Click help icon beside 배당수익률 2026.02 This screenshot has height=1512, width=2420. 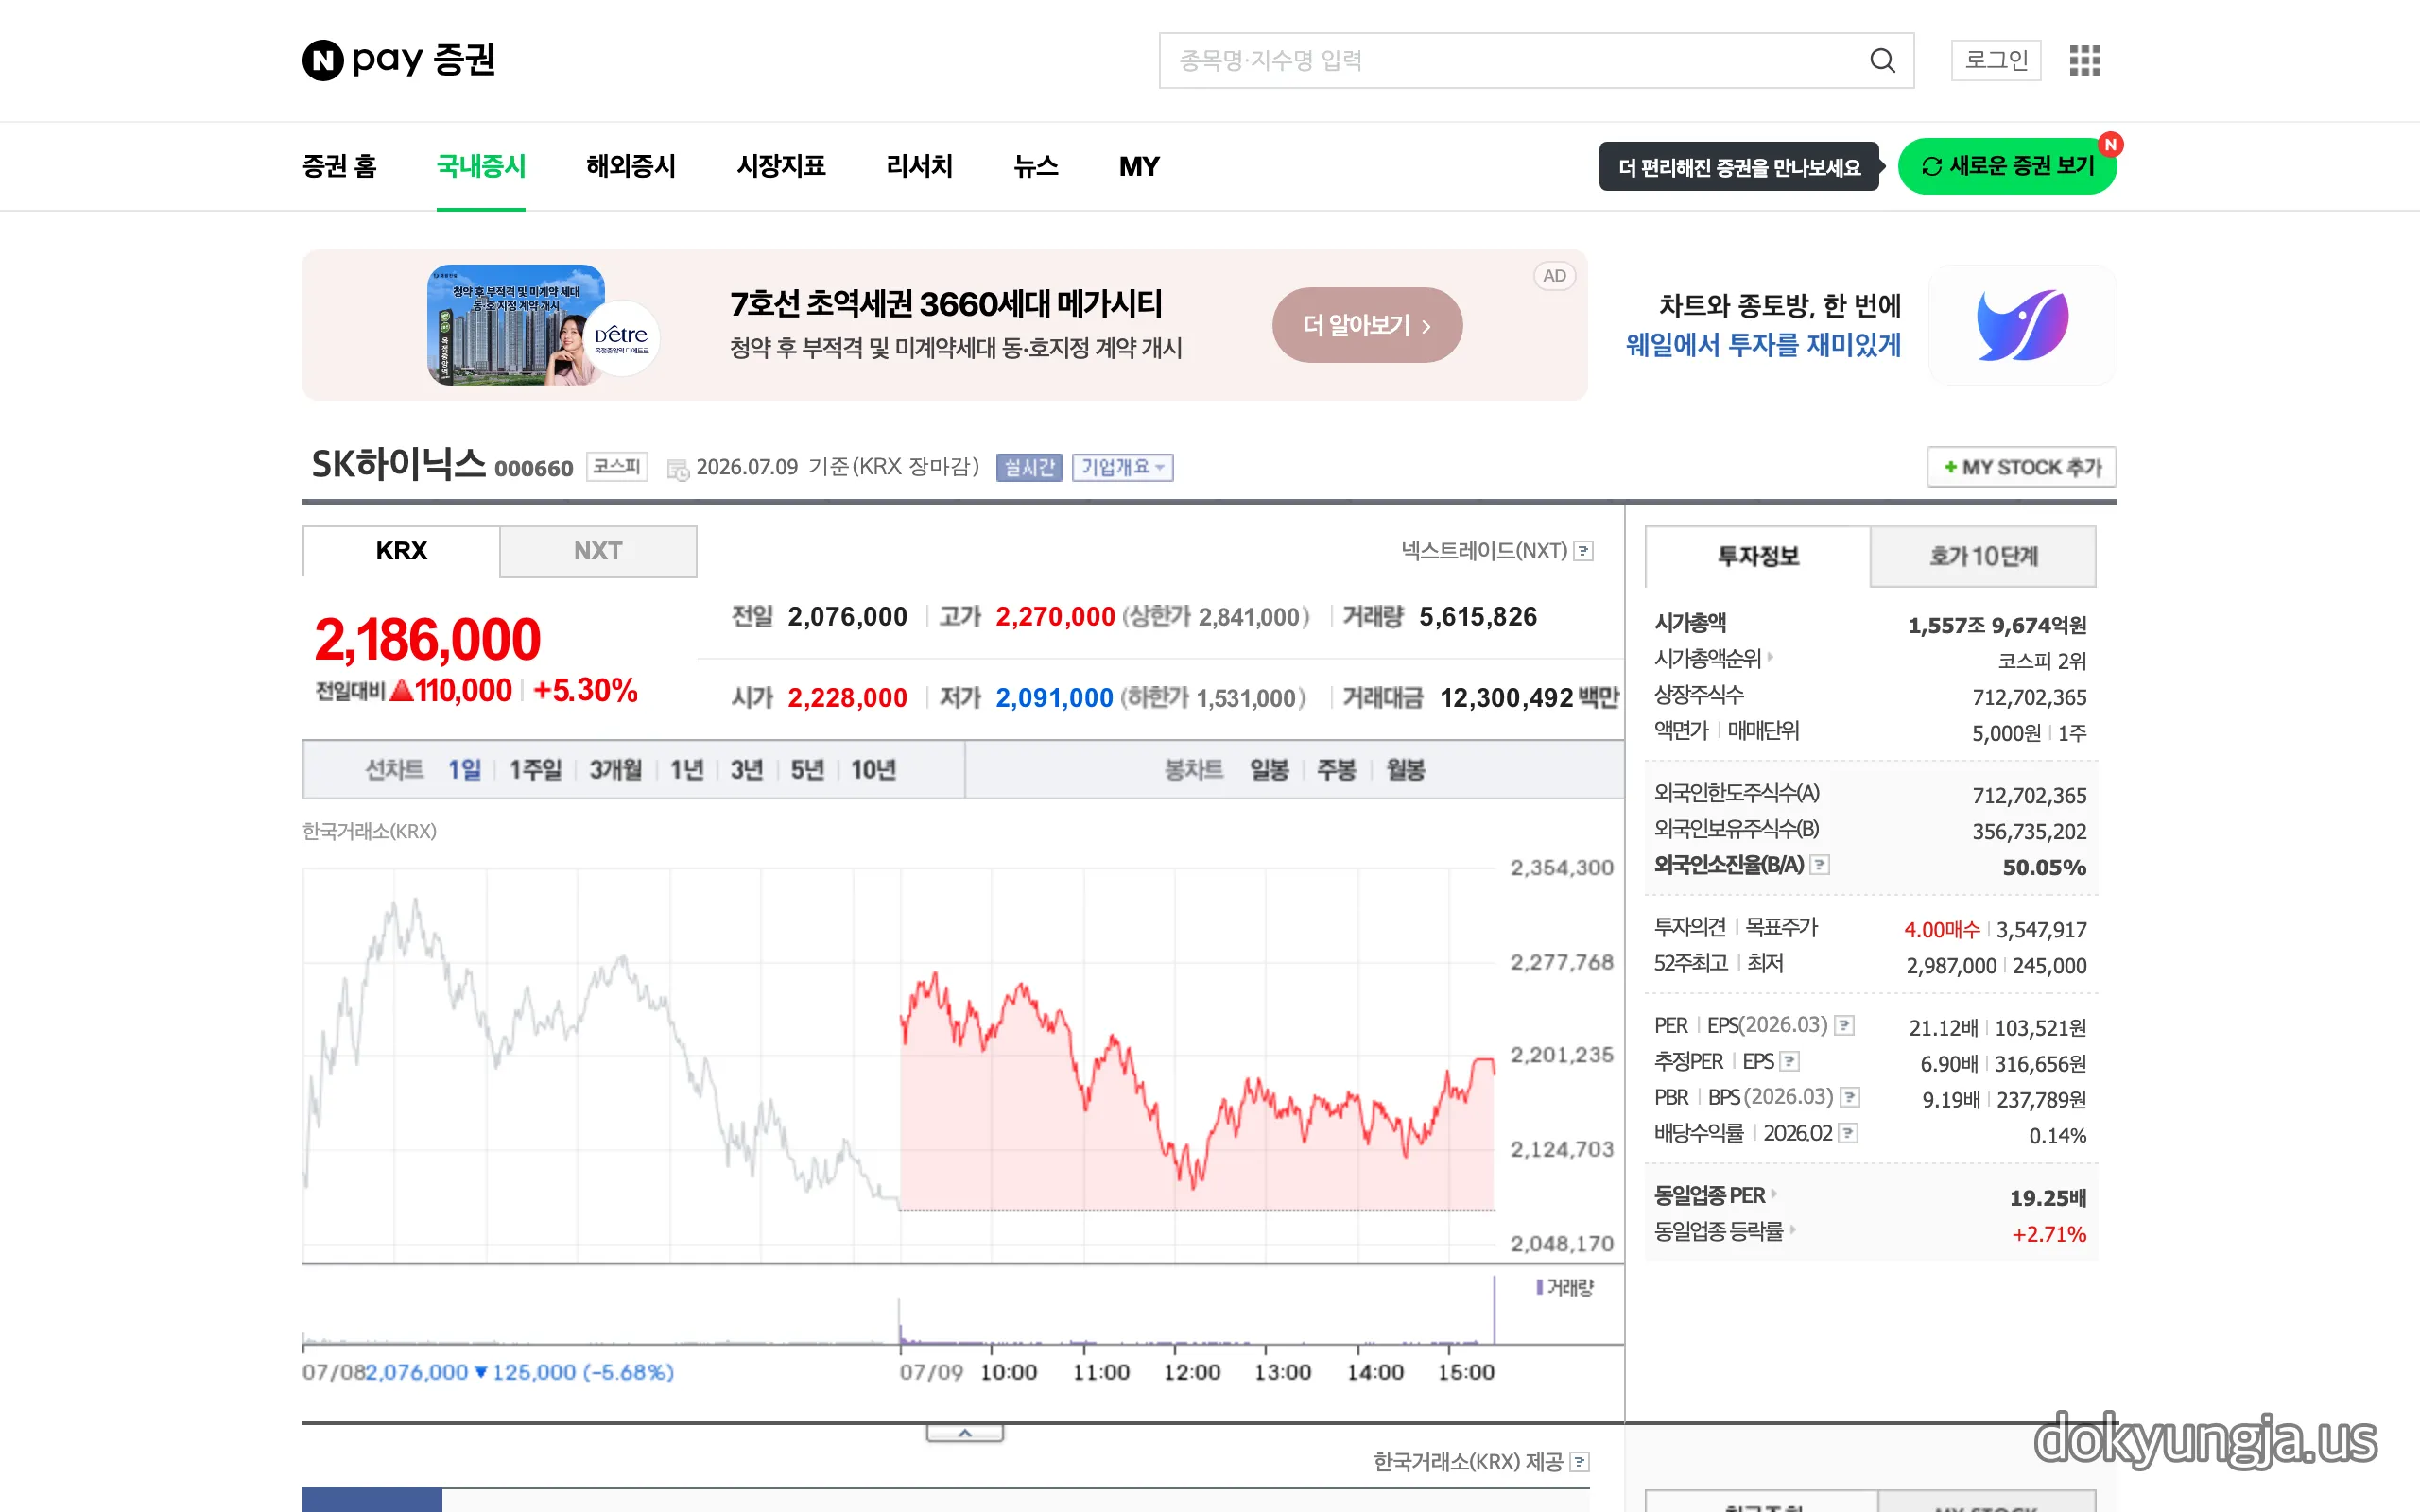click(1848, 1134)
